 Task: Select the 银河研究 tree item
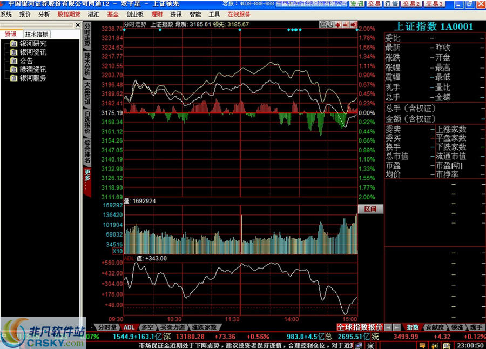tap(33, 43)
